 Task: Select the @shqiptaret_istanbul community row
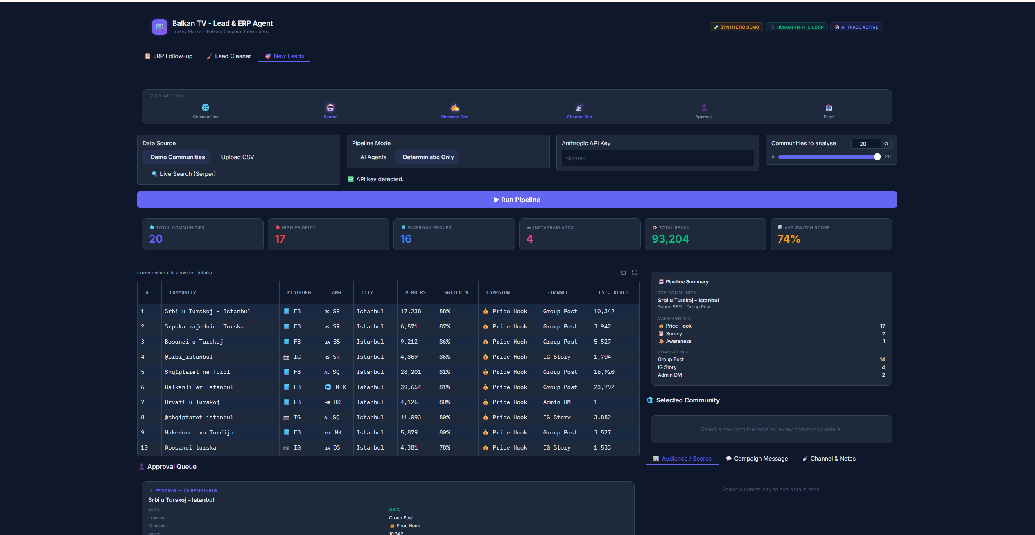tap(388, 417)
